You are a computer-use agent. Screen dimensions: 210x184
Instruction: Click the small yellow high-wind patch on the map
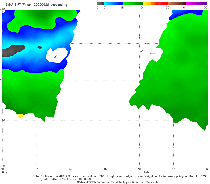coord(20,116)
